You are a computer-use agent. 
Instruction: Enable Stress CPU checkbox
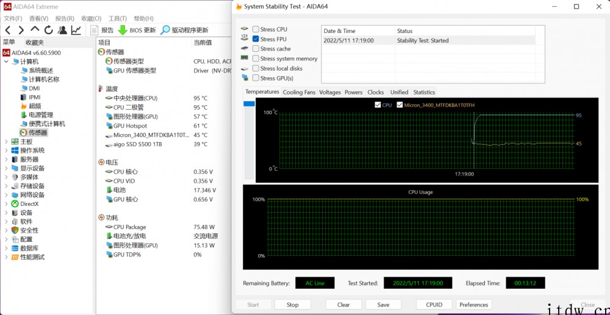coord(256,29)
